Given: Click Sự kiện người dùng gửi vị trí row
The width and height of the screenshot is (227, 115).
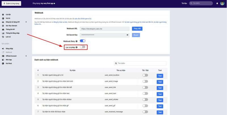Looking at the screenshot, I should point(101,76).
